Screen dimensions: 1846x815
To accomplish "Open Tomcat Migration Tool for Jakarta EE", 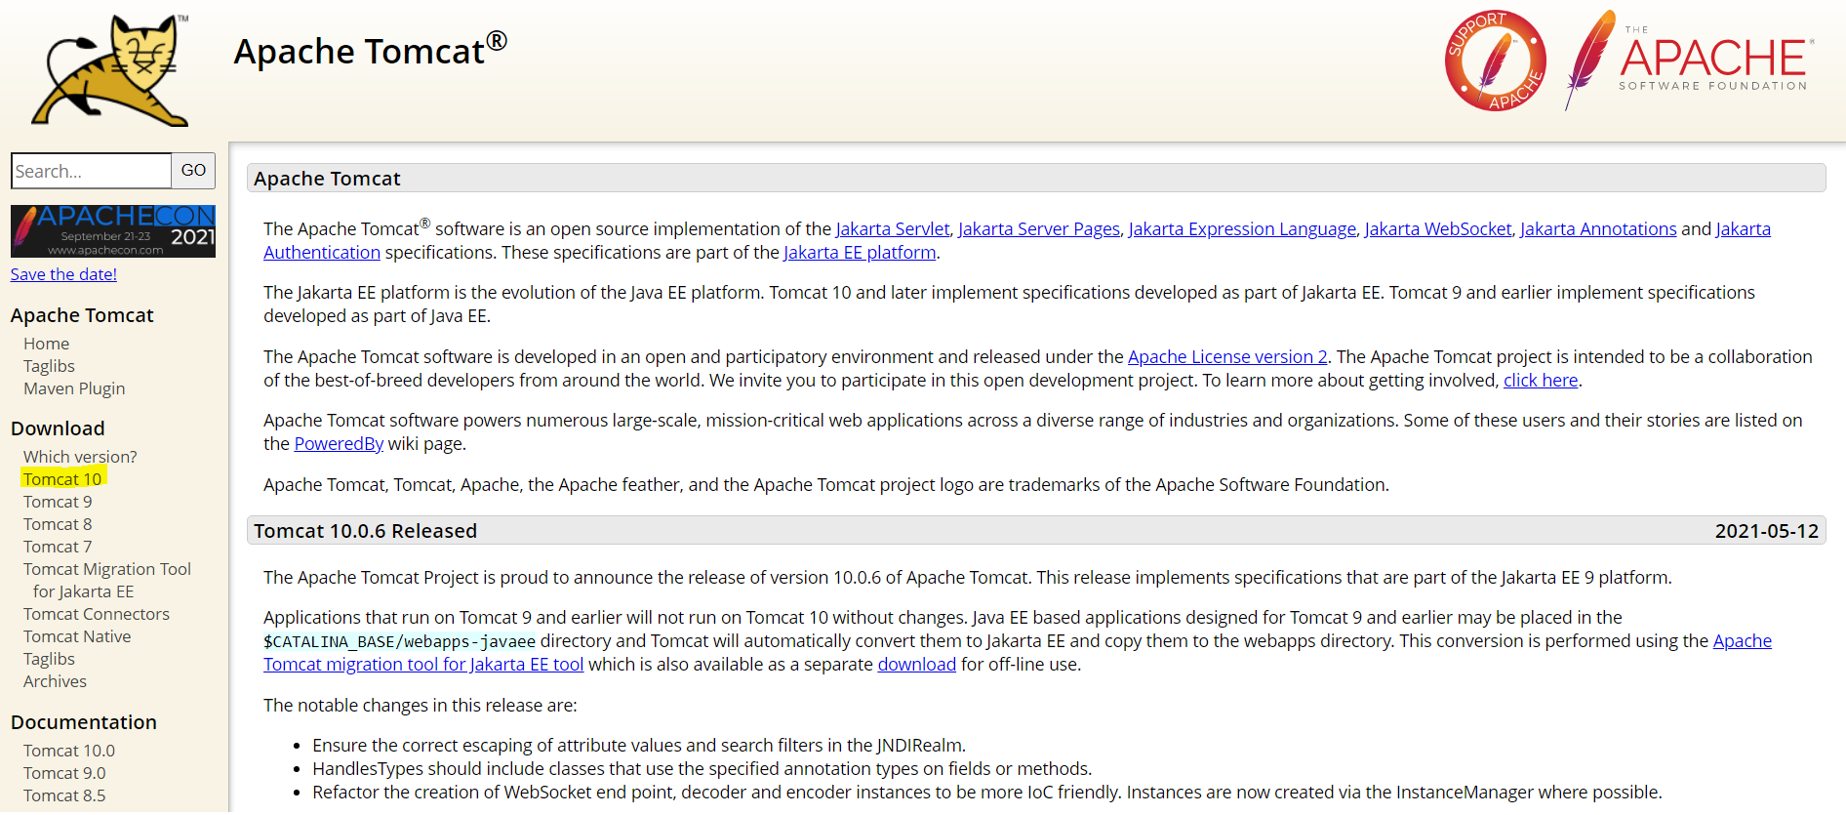I will tap(107, 580).
